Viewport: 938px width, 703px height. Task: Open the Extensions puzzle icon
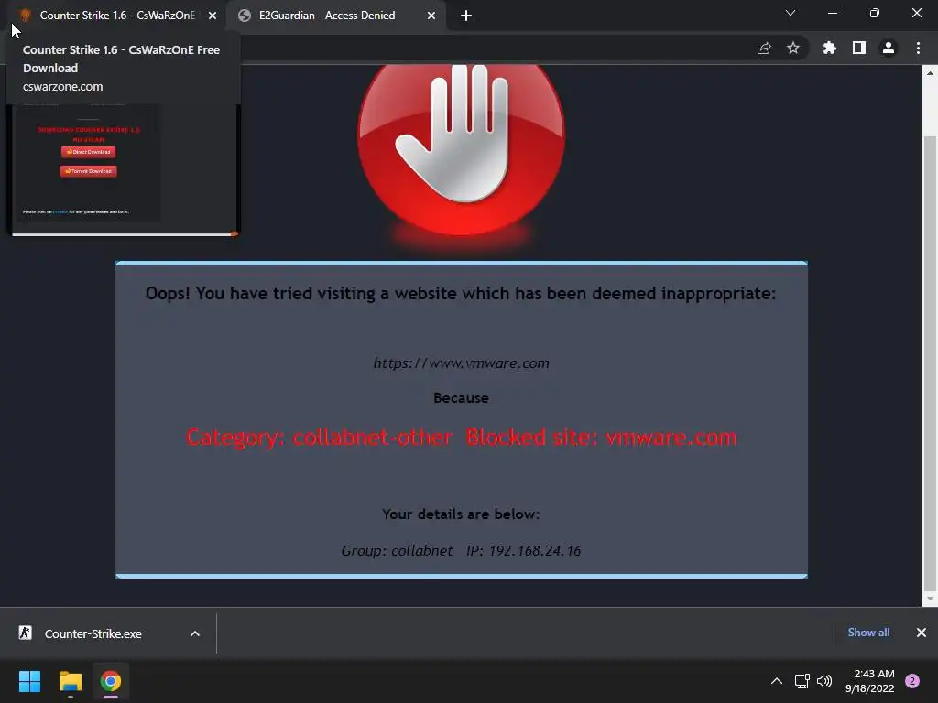point(830,48)
